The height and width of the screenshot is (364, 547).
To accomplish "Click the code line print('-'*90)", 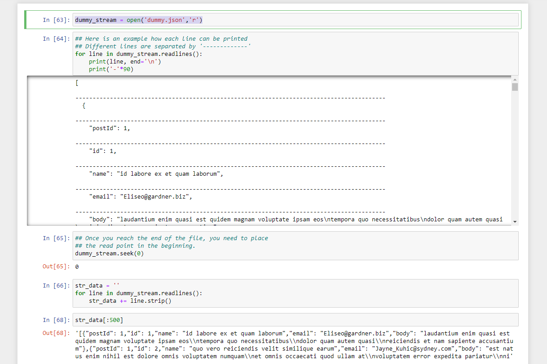I will 111,69.
